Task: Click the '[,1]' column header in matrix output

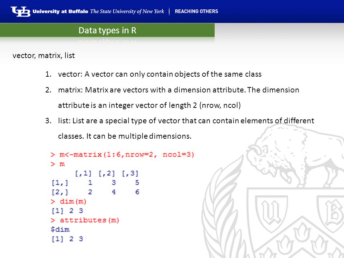Action: 83,173
